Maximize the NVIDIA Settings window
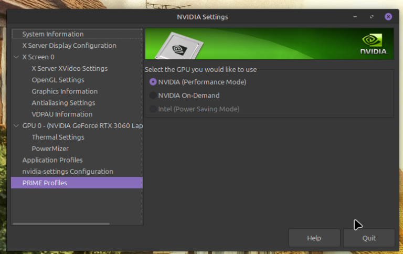The height and width of the screenshot is (254, 403). 372,17
